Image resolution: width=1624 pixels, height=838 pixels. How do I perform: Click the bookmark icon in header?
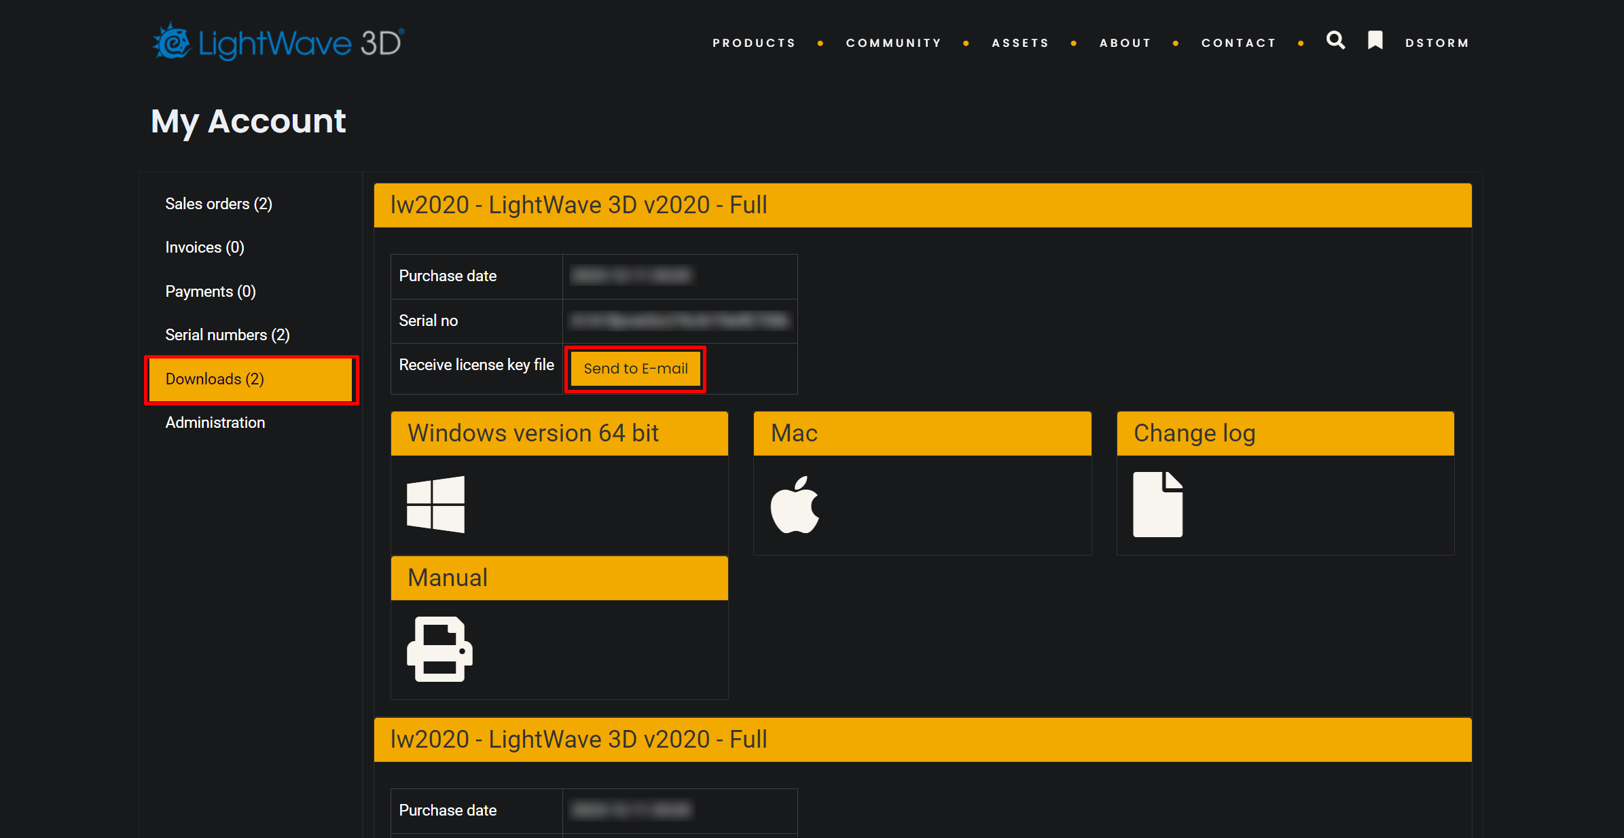[1375, 41]
